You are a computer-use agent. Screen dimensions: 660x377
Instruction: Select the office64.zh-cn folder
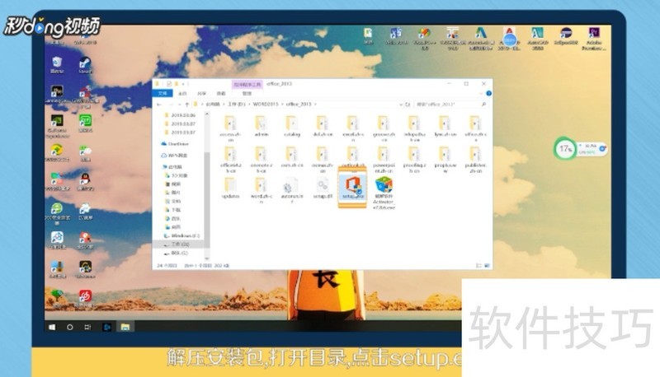click(230, 160)
